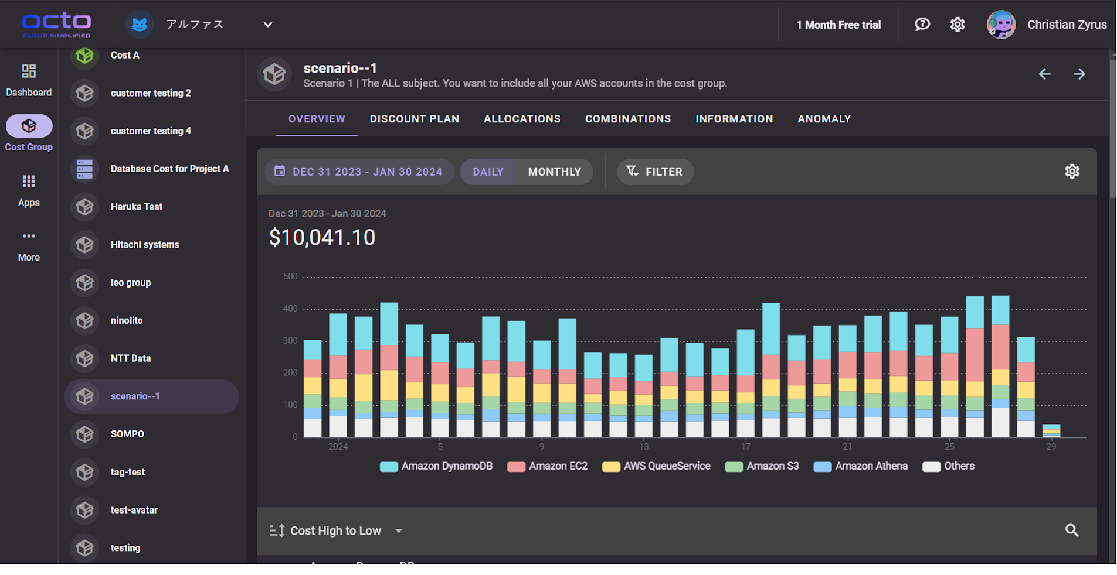Open the top bar settings gear
1117x575 pixels.
(958, 24)
